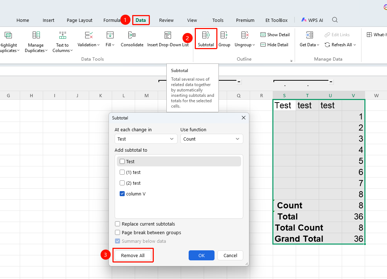Collapse the outline group above column U
Image resolution: width=387 pixels, height=279 pixels.
331,82
